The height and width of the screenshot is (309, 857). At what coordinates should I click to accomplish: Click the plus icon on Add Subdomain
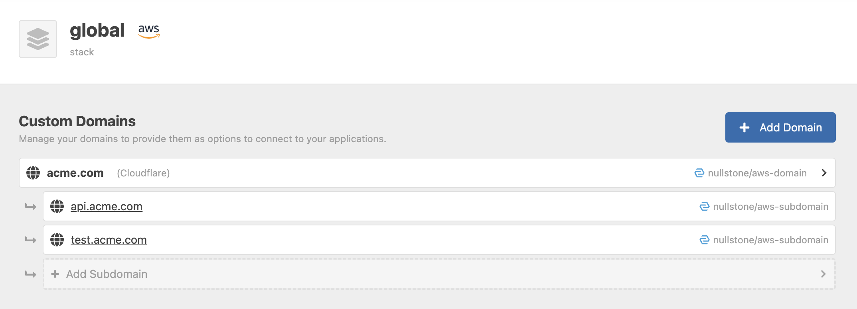point(55,274)
